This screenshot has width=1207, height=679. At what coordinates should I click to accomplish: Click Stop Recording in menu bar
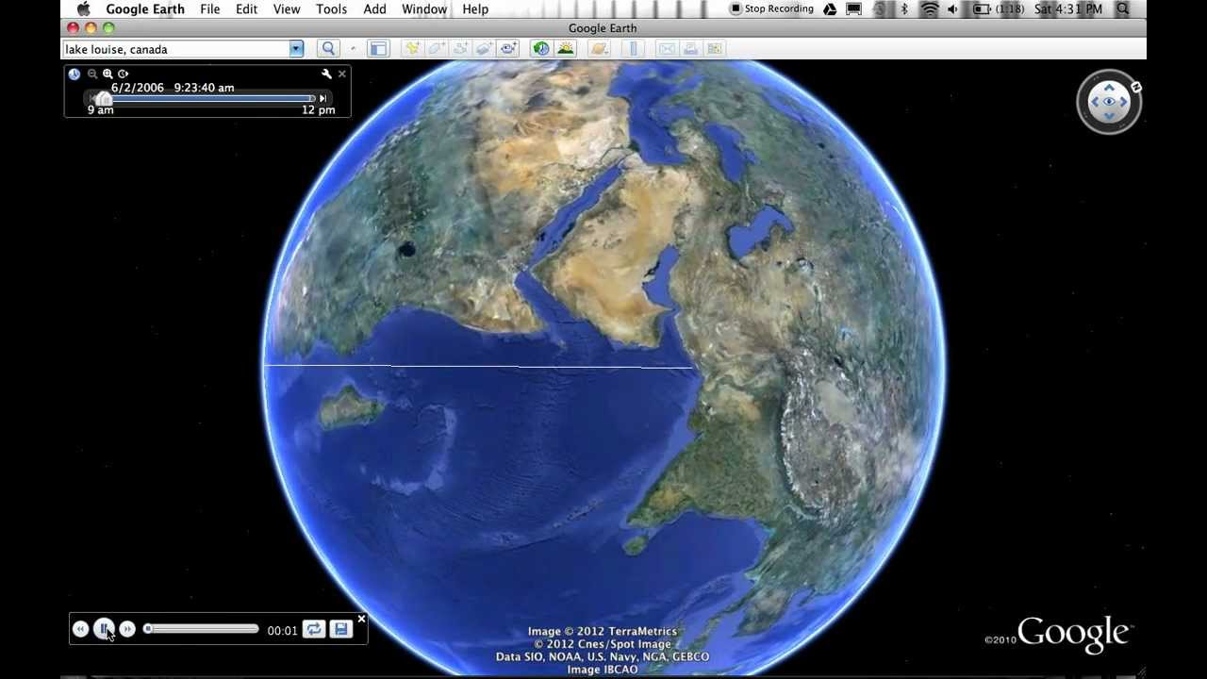[x=771, y=9]
